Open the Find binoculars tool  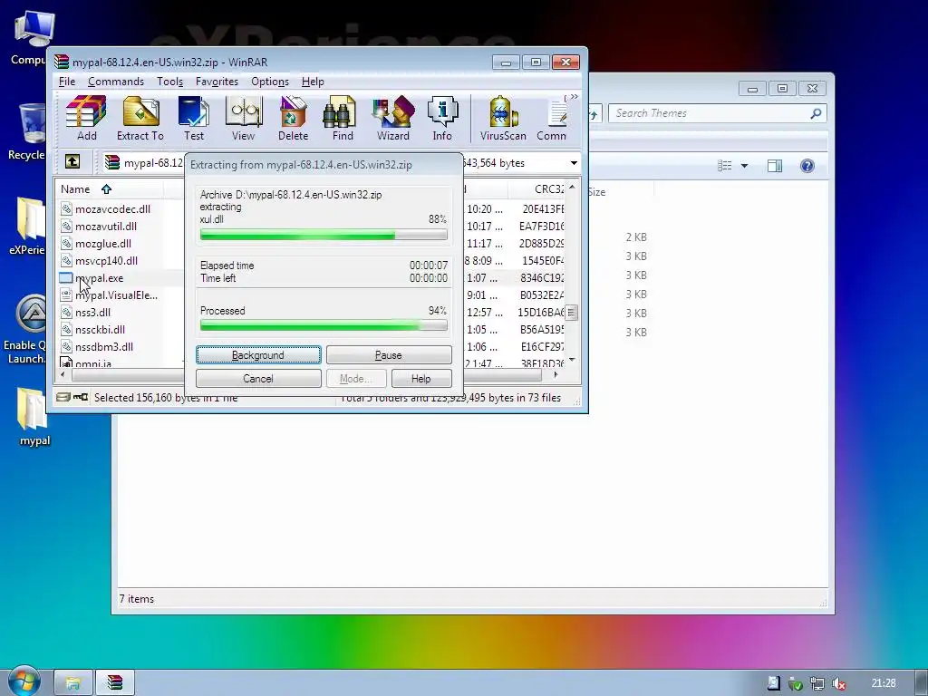point(342,119)
